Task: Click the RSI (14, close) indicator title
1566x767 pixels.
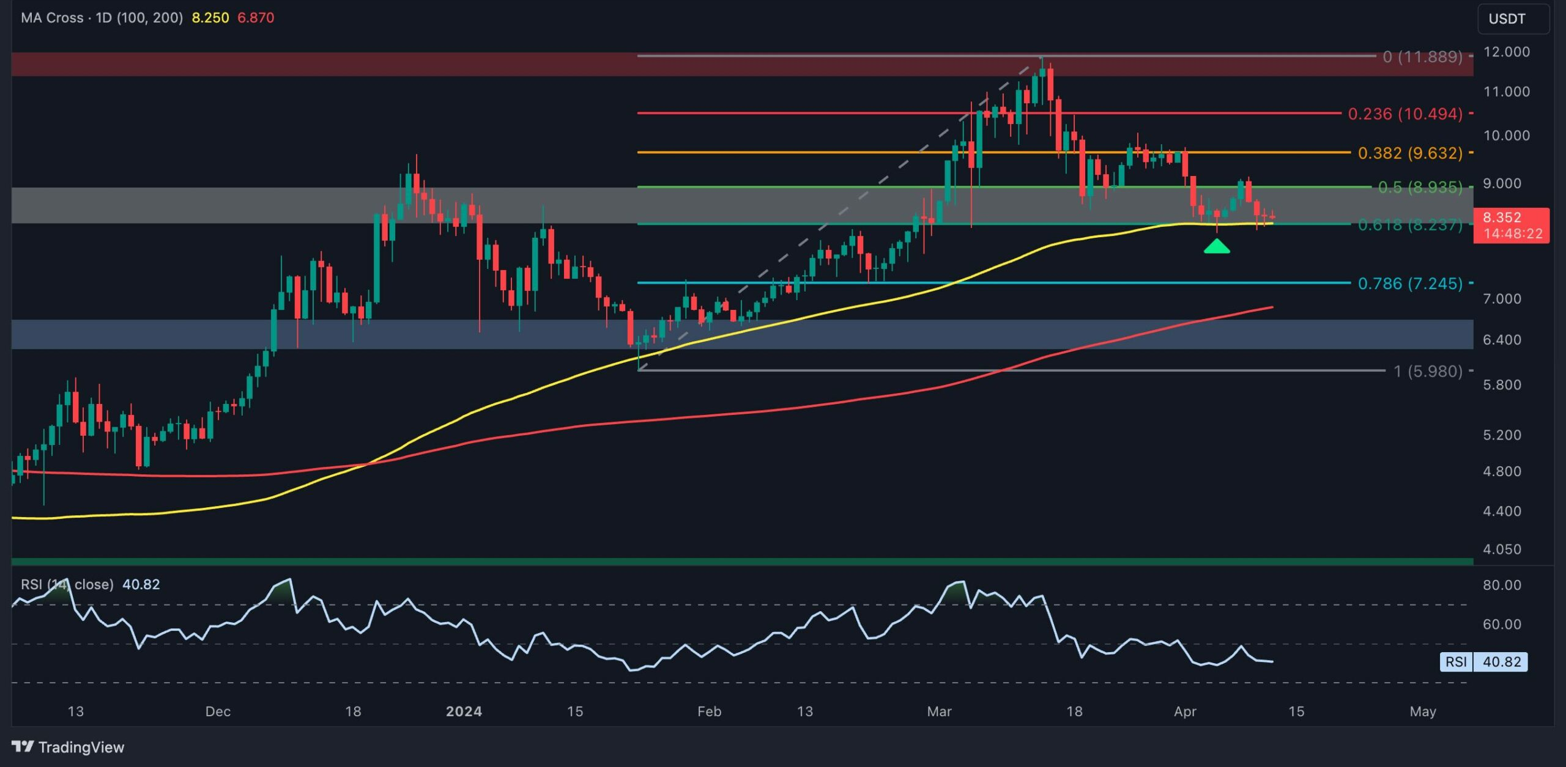Action: [67, 584]
